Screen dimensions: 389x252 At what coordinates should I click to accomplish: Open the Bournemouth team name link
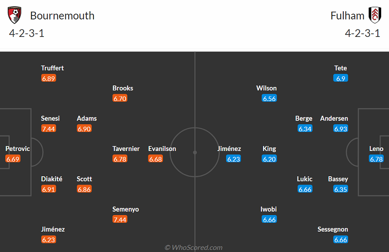pyautogui.click(x=62, y=16)
